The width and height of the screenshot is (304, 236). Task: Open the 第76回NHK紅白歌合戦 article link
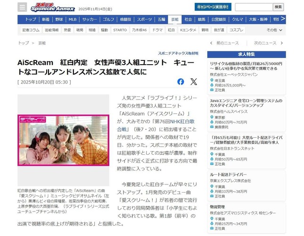(156, 126)
